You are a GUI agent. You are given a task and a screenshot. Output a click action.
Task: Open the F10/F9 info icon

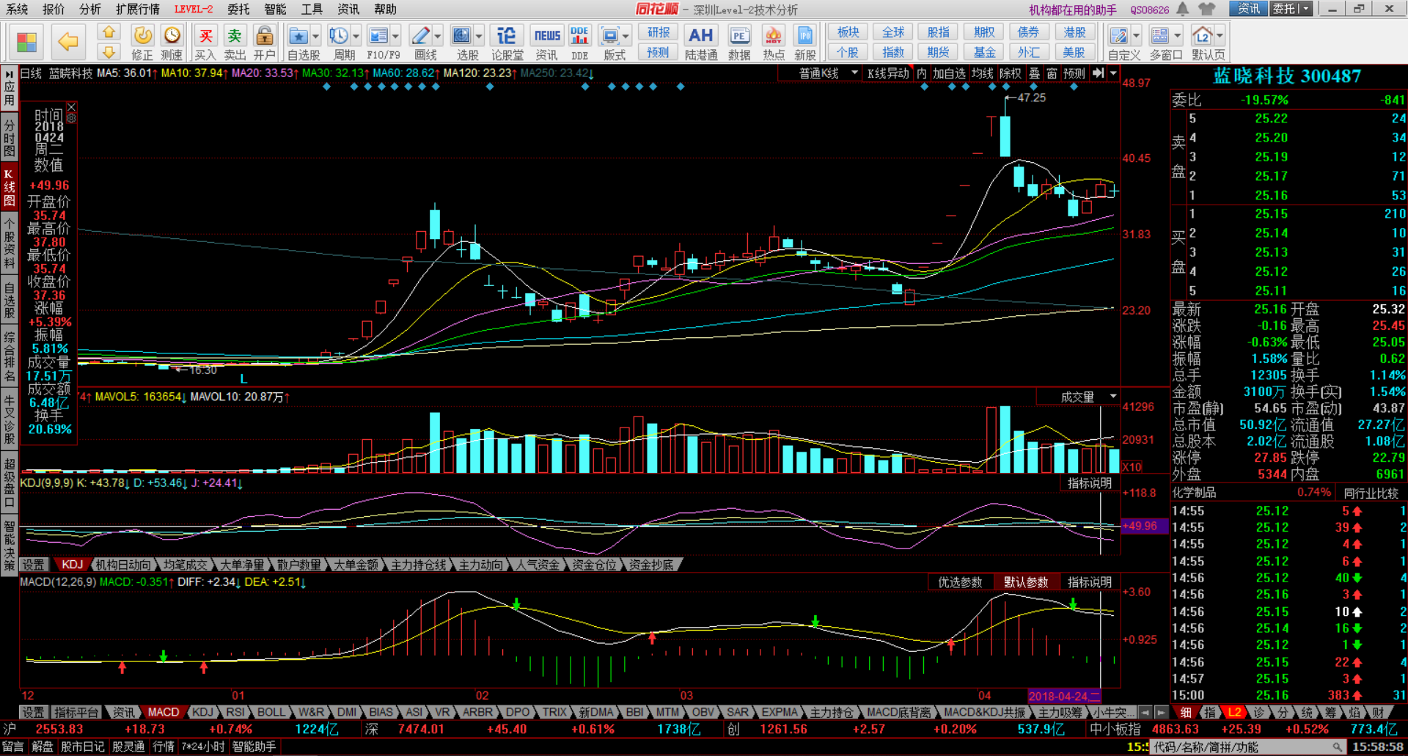click(378, 43)
